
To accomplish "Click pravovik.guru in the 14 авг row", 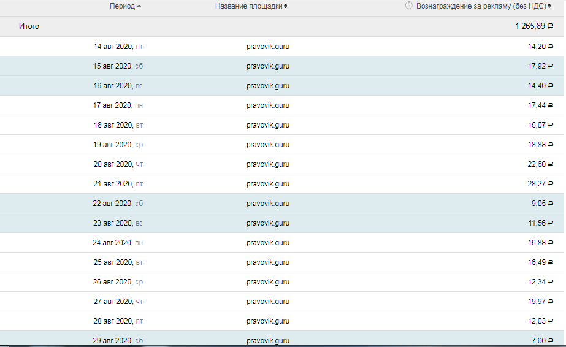I will 268,47.
